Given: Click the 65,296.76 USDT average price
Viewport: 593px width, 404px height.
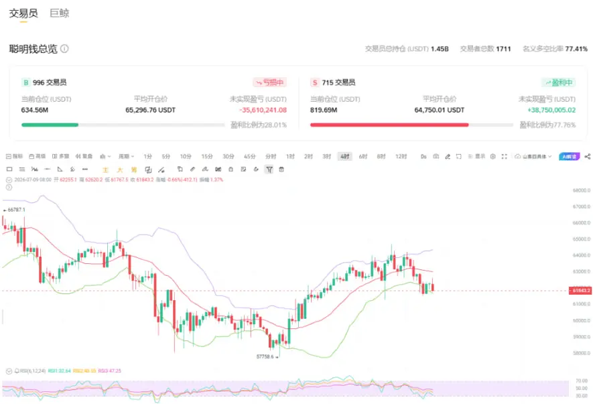Looking at the screenshot, I should pyautogui.click(x=151, y=110).
